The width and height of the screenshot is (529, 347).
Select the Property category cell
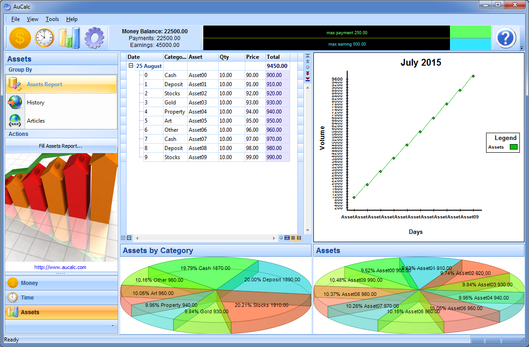point(175,112)
